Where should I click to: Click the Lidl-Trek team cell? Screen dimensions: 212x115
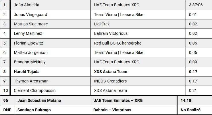point(102,24)
